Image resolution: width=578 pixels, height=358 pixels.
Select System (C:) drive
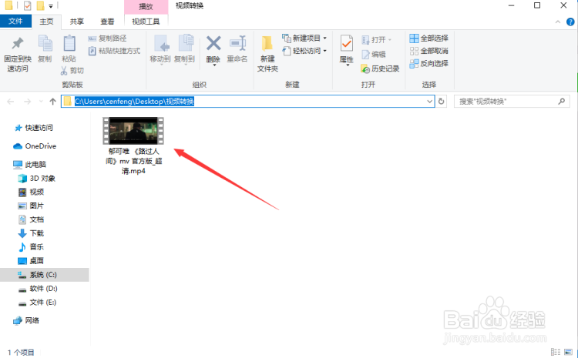tap(44, 275)
